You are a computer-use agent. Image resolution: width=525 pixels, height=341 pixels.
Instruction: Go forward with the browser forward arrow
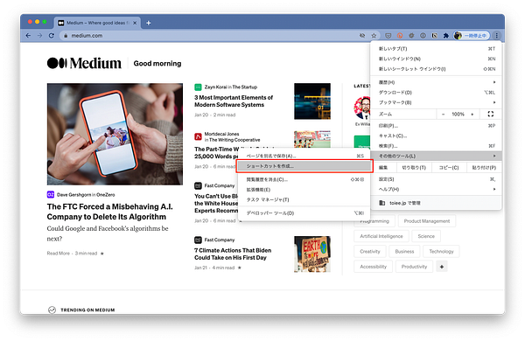[40, 36]
